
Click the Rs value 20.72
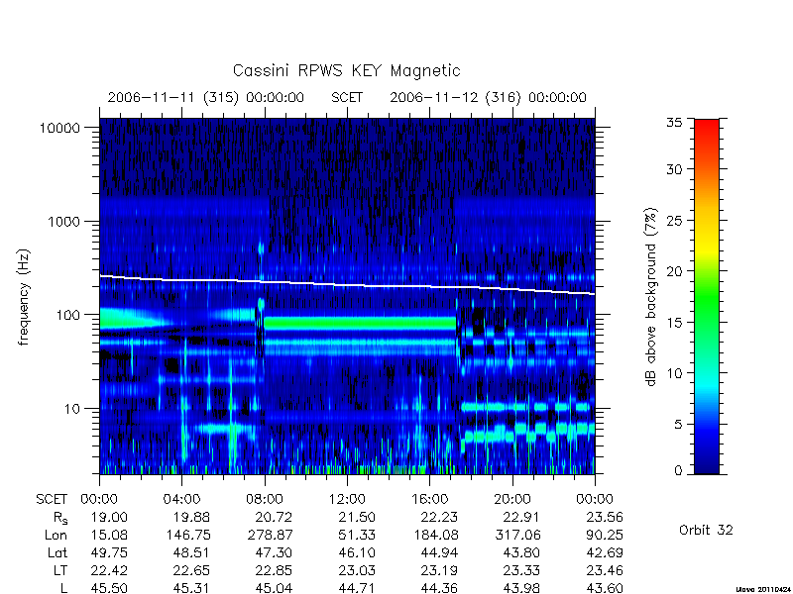[x=274, y=518]
